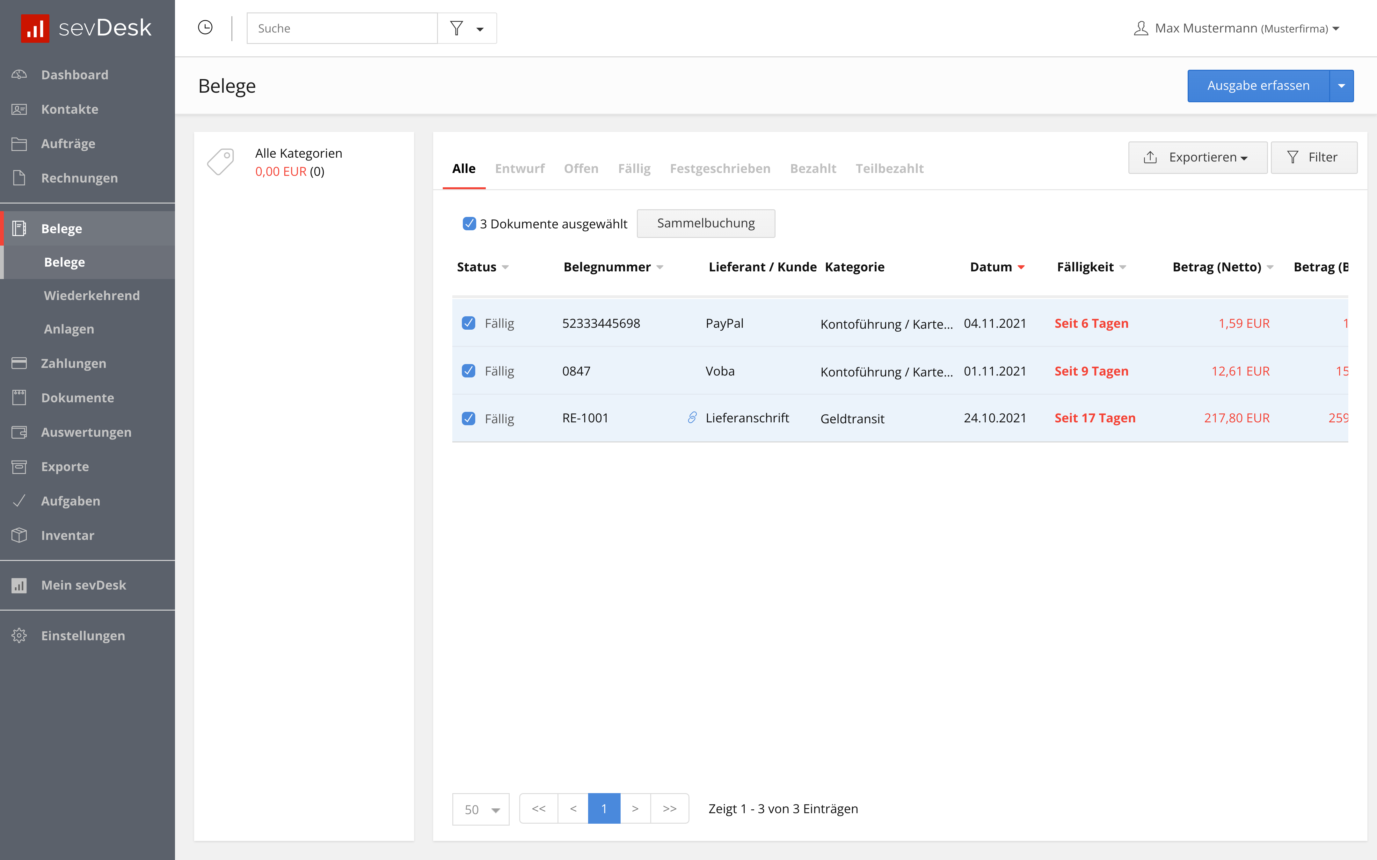Click the link icon beside RE-1001

click(x=692, y=418)
